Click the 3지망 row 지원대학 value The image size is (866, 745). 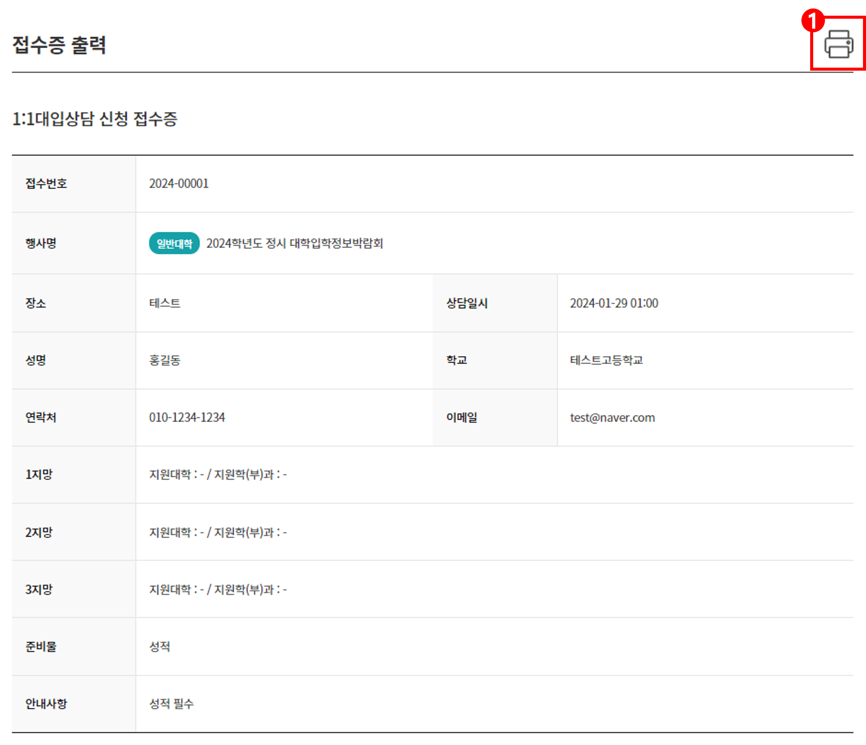[x=218, y=589]
